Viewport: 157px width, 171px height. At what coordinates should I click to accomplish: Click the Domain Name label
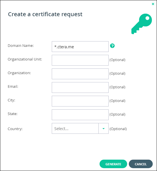click(x=21, y=45)
